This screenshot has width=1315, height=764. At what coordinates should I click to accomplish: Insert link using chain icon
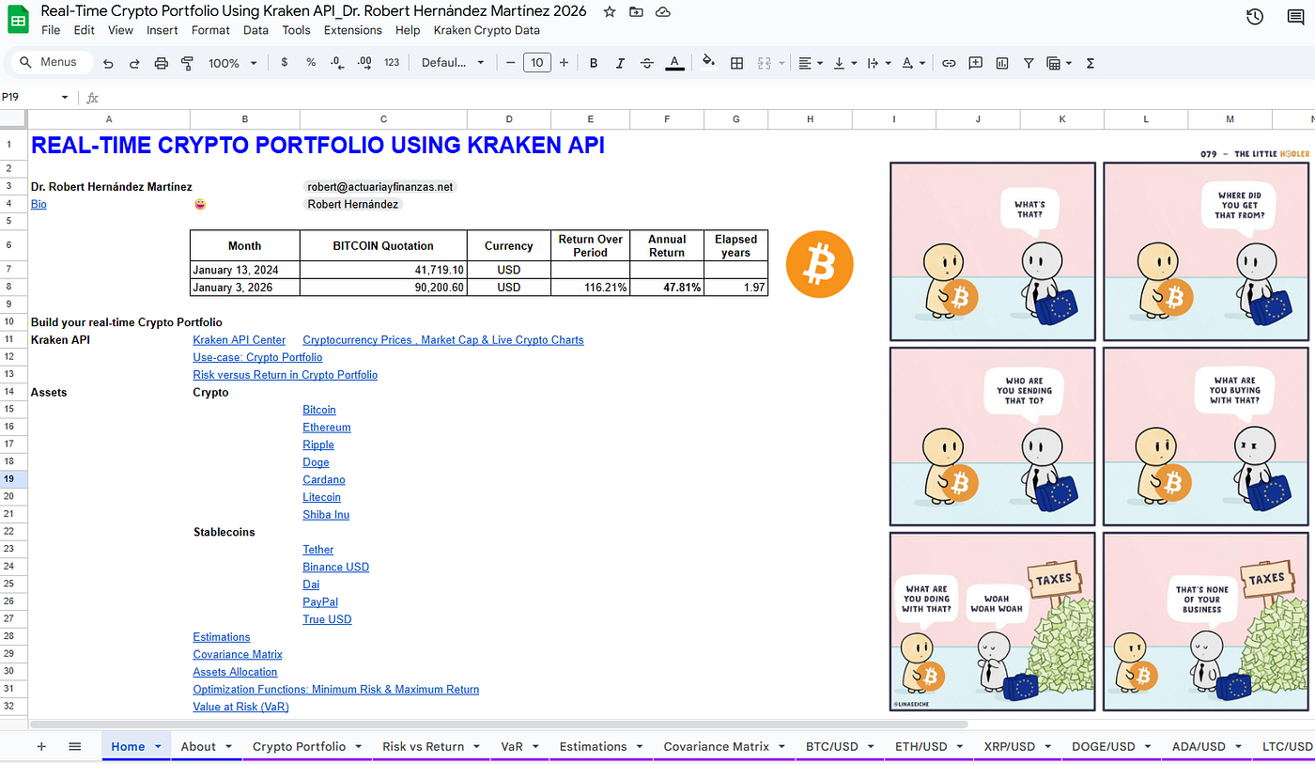pyautogui.click(x=949, y=63)
